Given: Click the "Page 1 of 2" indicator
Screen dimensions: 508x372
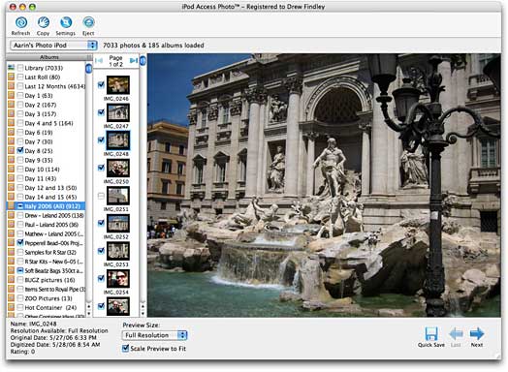Looking at the screenshot, I should (115, 61).
